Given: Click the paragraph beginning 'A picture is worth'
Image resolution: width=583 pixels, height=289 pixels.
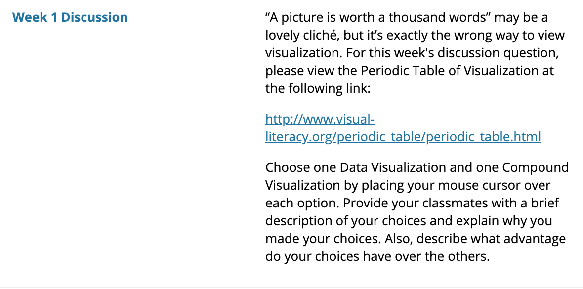Looking at the screenshot, I should click(x=415, y=53).
